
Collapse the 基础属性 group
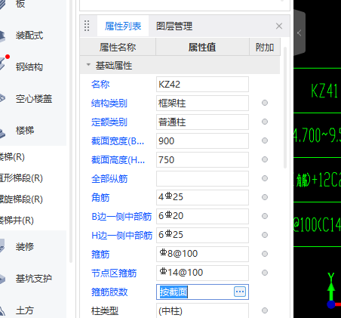88,65
